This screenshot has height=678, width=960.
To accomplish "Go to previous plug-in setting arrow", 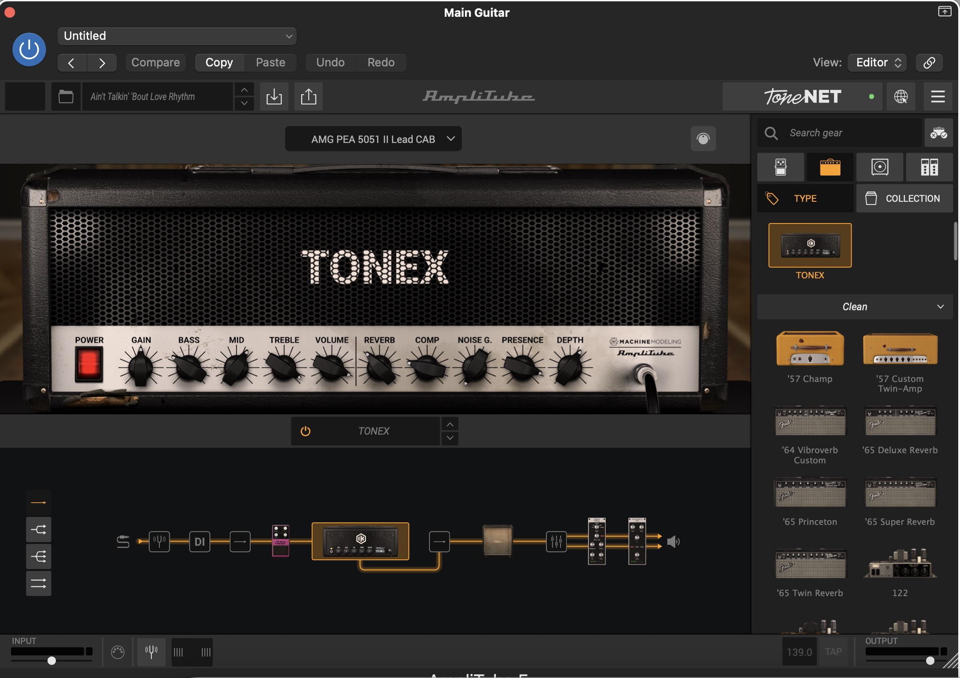I will click(72, 62).
